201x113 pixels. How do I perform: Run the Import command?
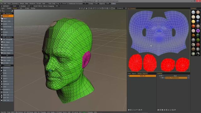pyautogui.click(x=7, y=78)
